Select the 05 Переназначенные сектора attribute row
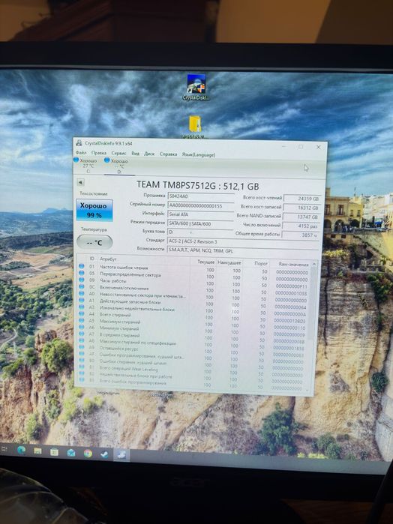Image resolution: width=393 pixels, height=524 pixels. tap(194, 276)
